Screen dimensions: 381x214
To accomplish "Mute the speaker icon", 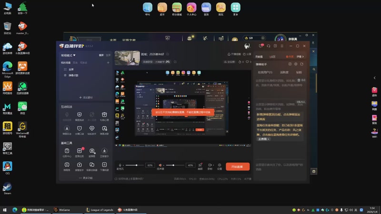I will [160, 165].
